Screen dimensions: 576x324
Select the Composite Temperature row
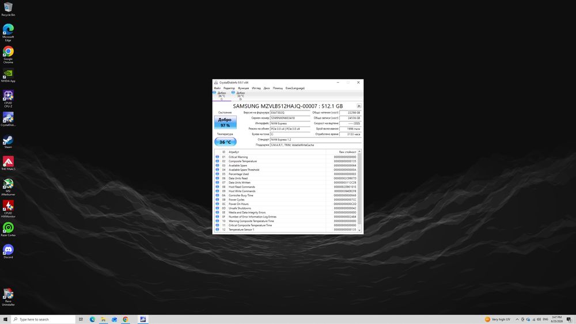click(x=286, y=161)
